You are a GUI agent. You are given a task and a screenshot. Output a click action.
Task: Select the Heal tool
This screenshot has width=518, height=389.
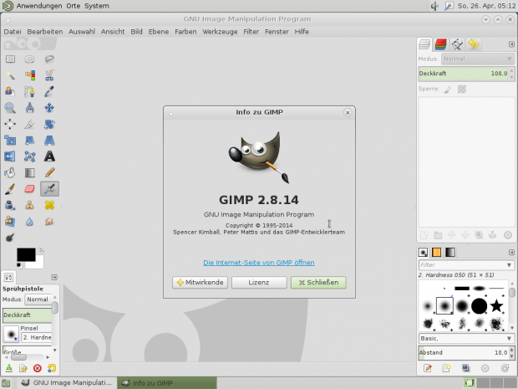pos(49,205)
